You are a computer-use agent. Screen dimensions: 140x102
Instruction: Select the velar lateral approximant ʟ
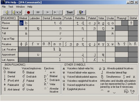pos(103,60)
